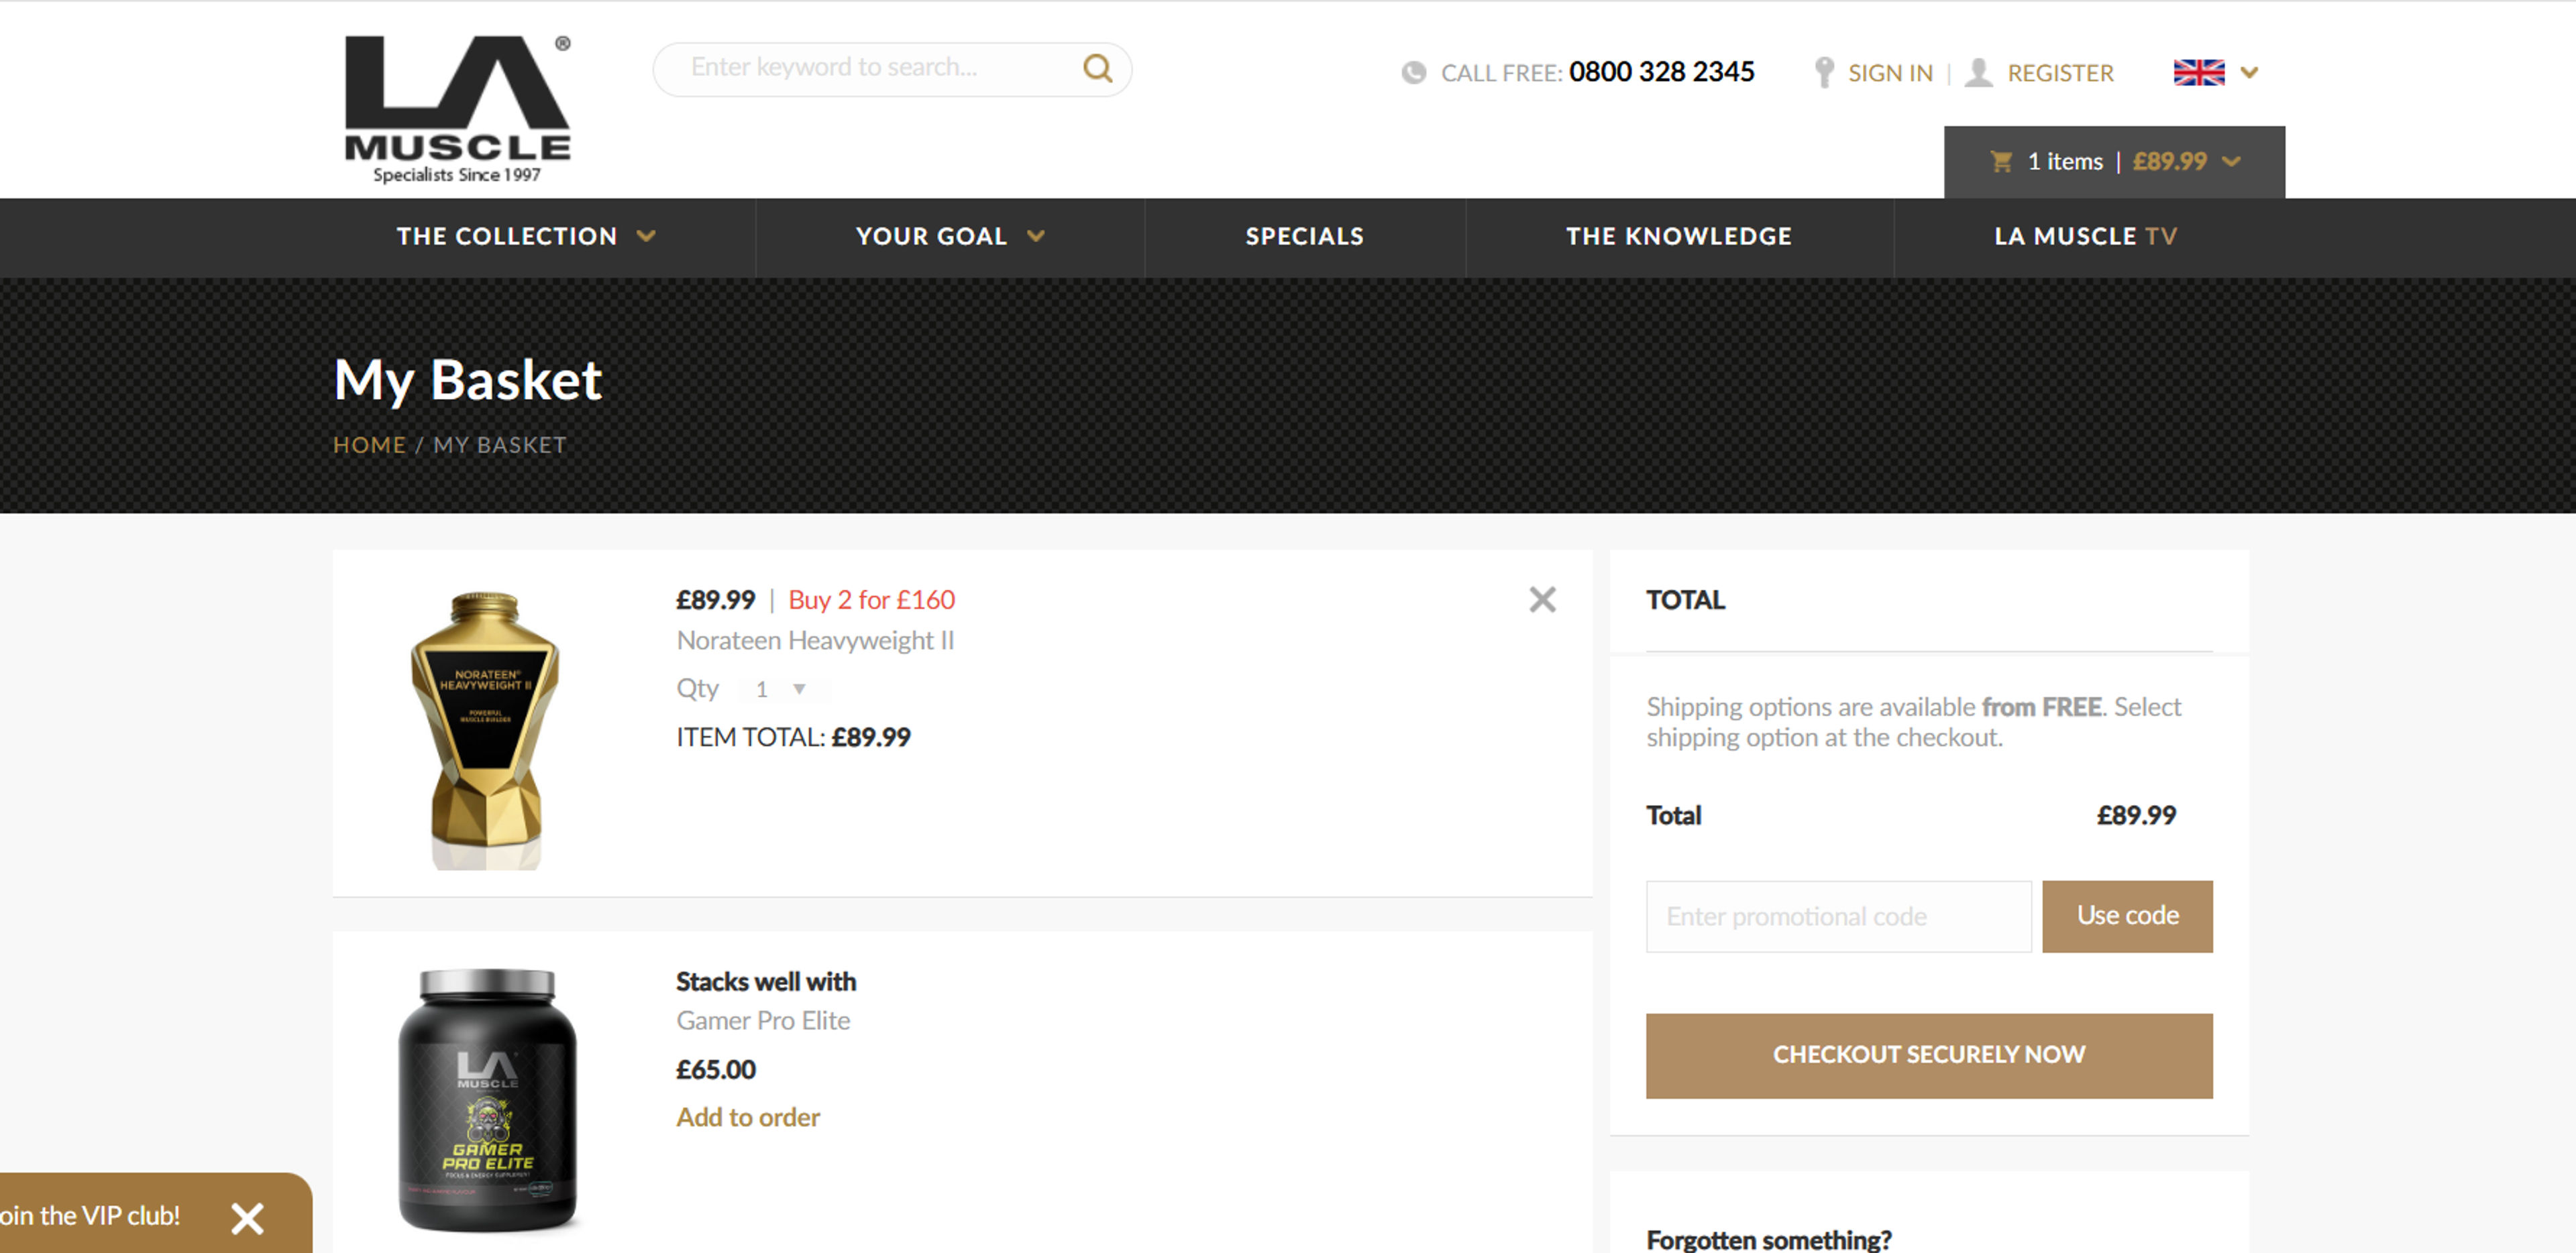Go to Specials
The image size is (2576, 1253).
1304,236
